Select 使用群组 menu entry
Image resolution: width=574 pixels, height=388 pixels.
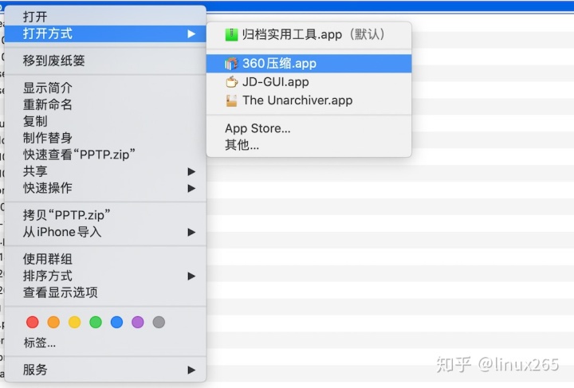point(105,259)
